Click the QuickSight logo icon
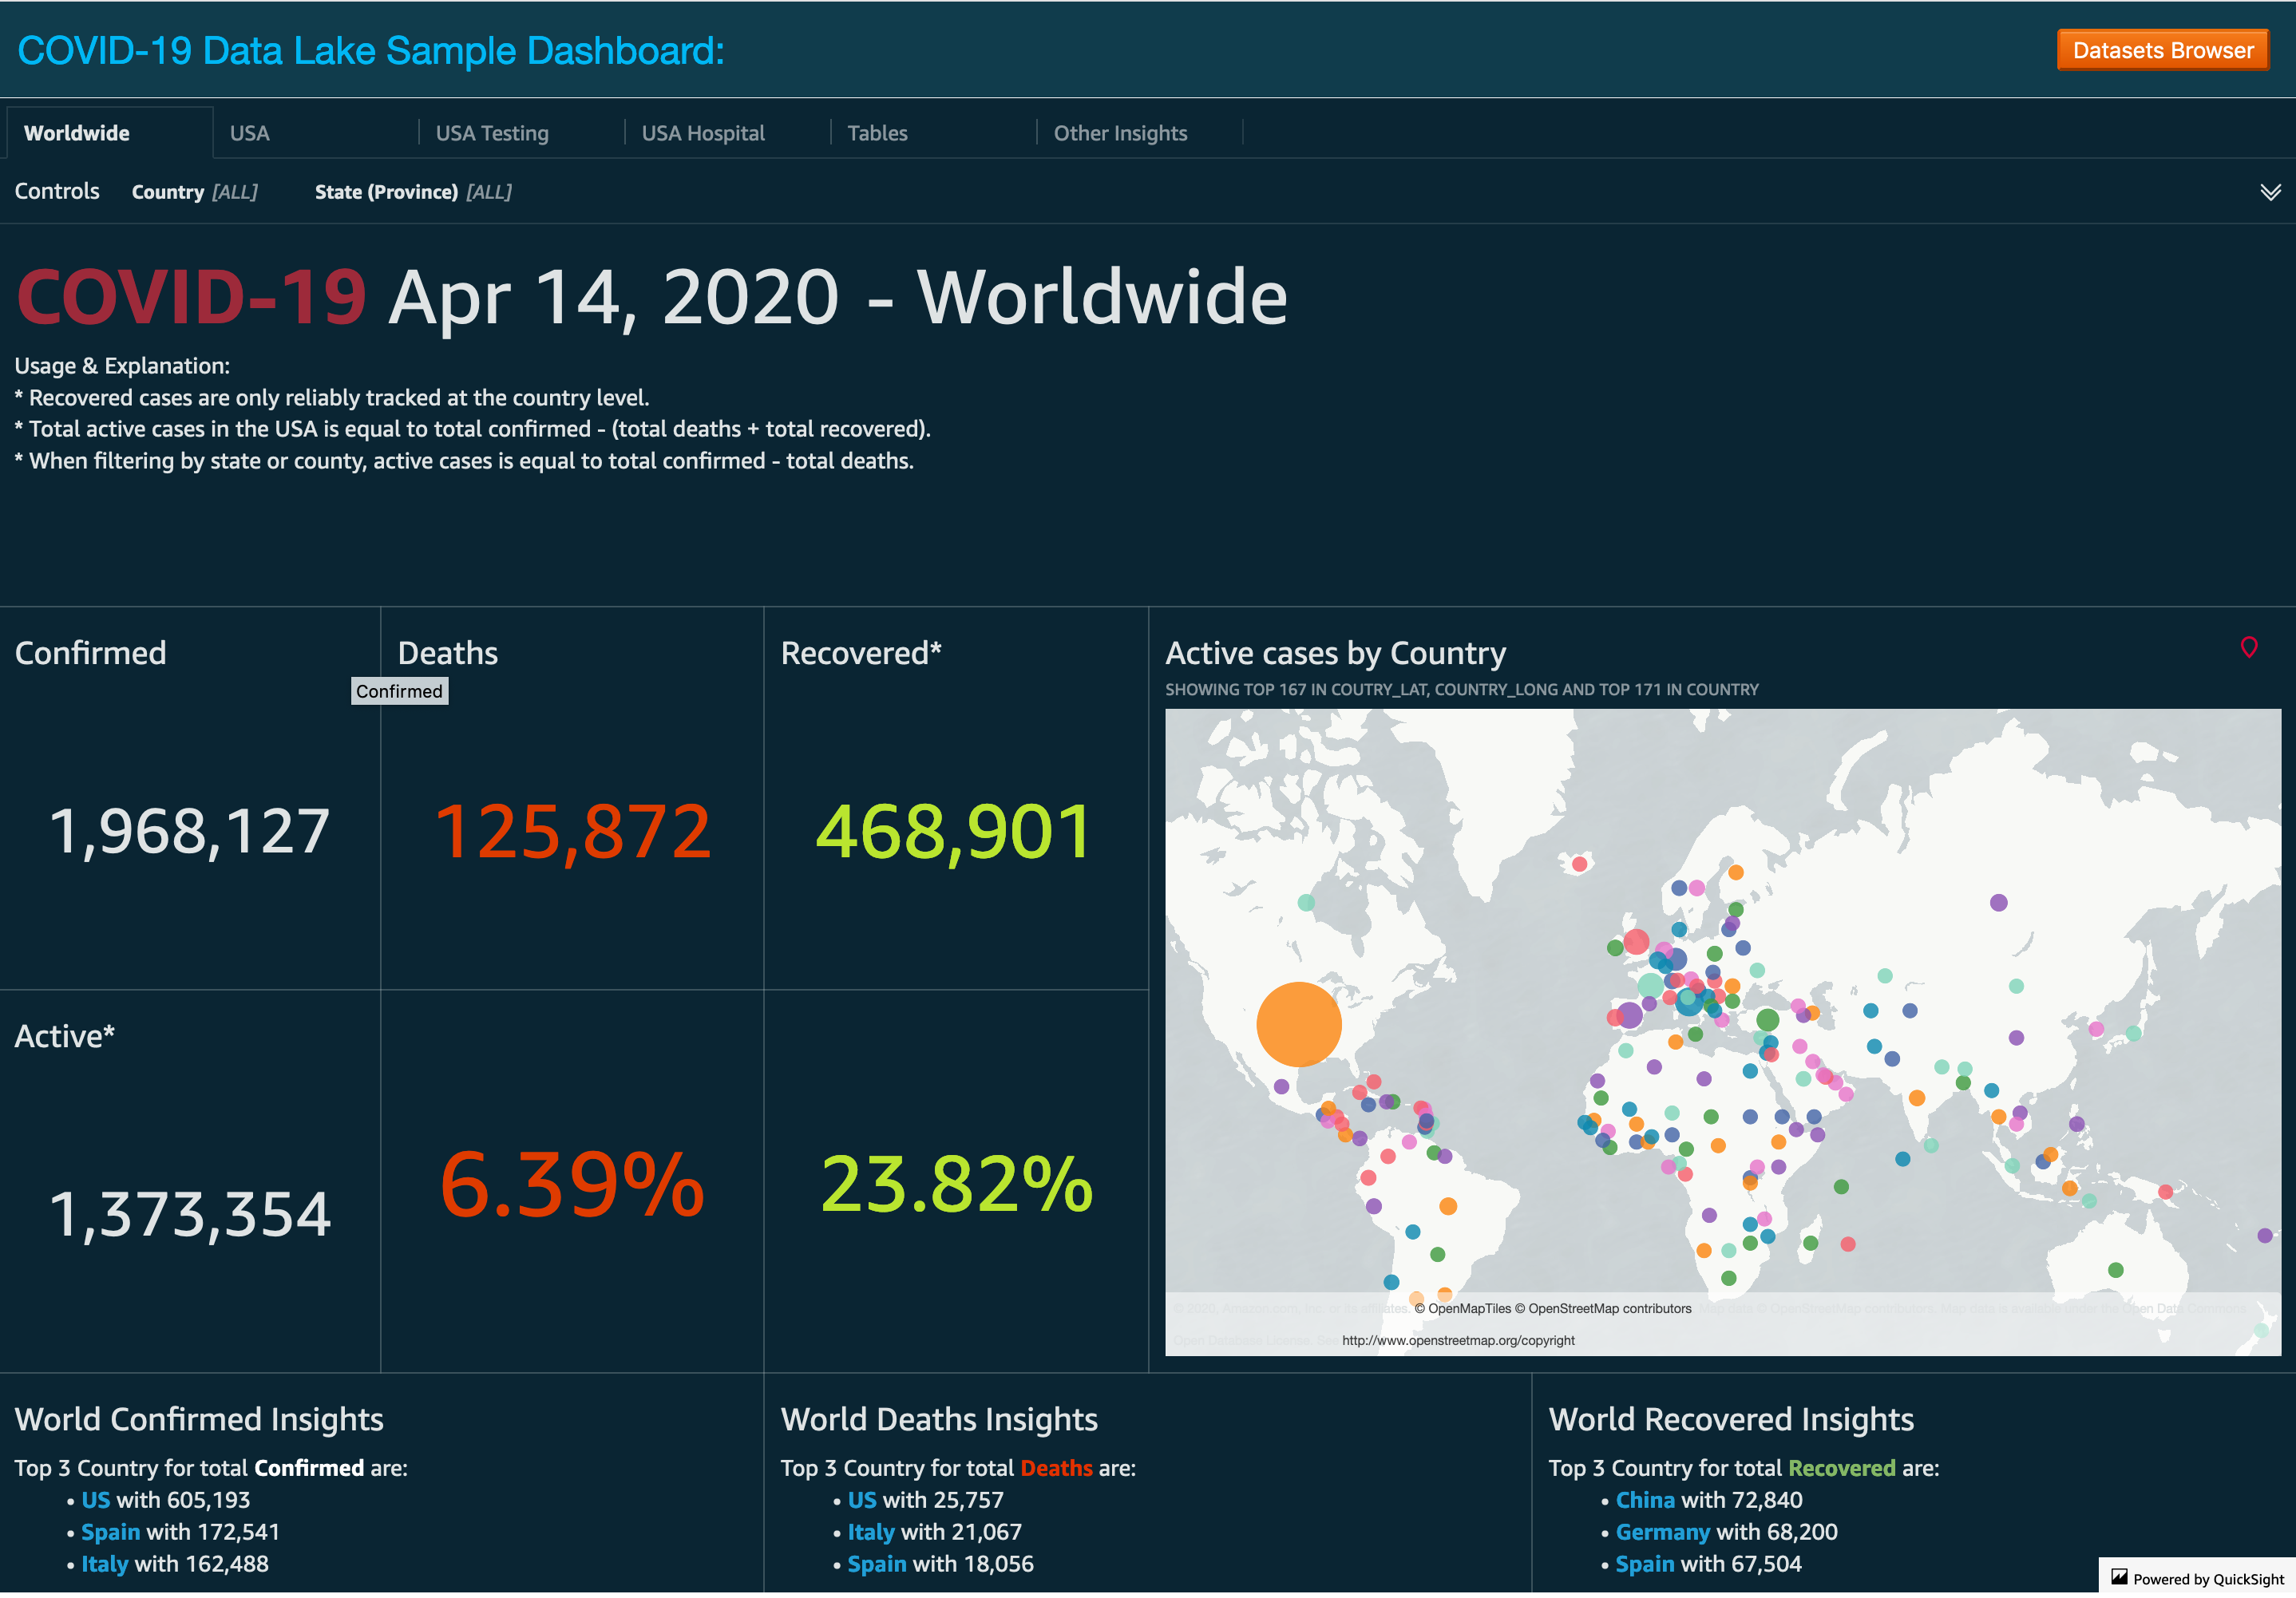Screen dimensions: 2296x1598 (x=2118, y=1577)
